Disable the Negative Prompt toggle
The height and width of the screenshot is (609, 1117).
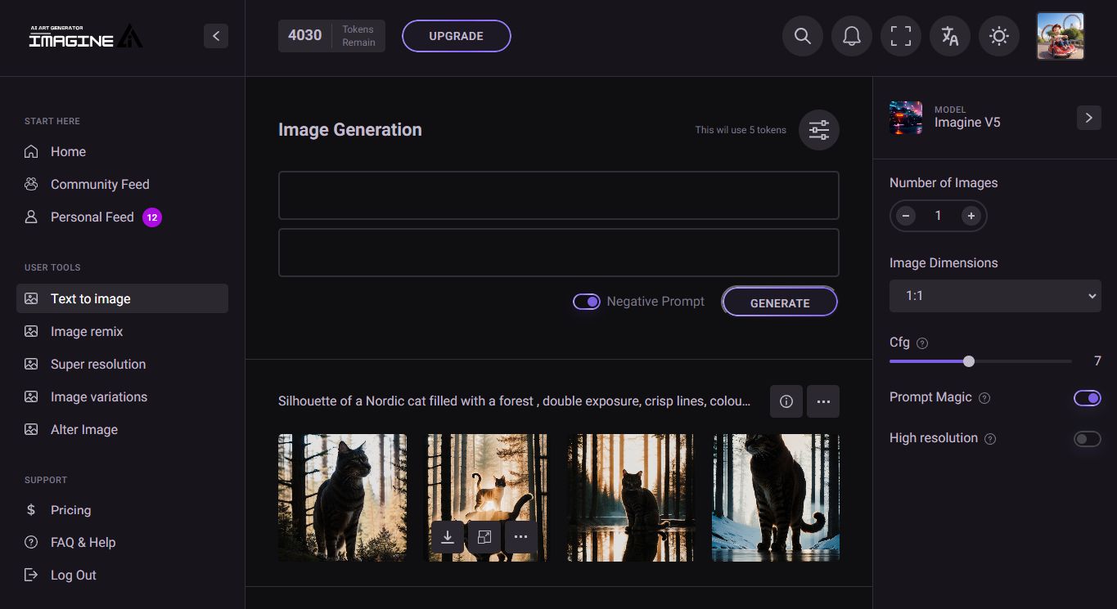(587, 302)
